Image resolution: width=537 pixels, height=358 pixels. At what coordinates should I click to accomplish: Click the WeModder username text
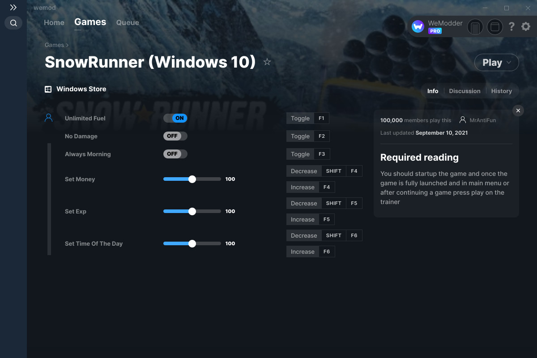click(445, 23)
